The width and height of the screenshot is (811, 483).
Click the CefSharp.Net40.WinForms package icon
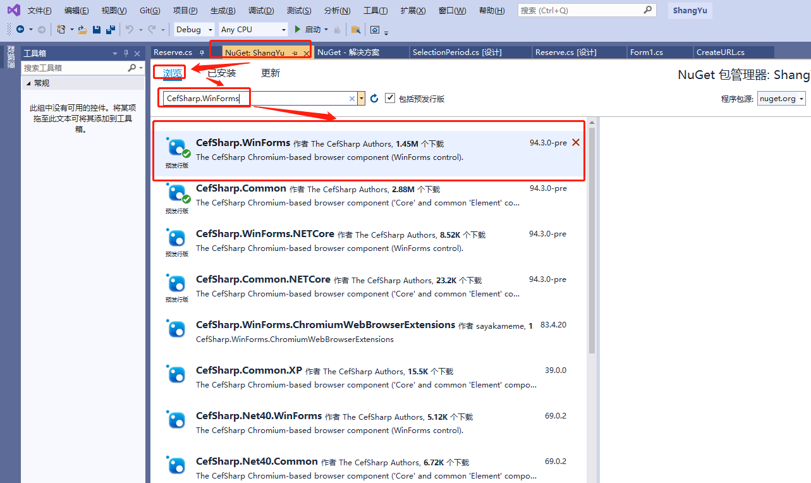point(176,420)
